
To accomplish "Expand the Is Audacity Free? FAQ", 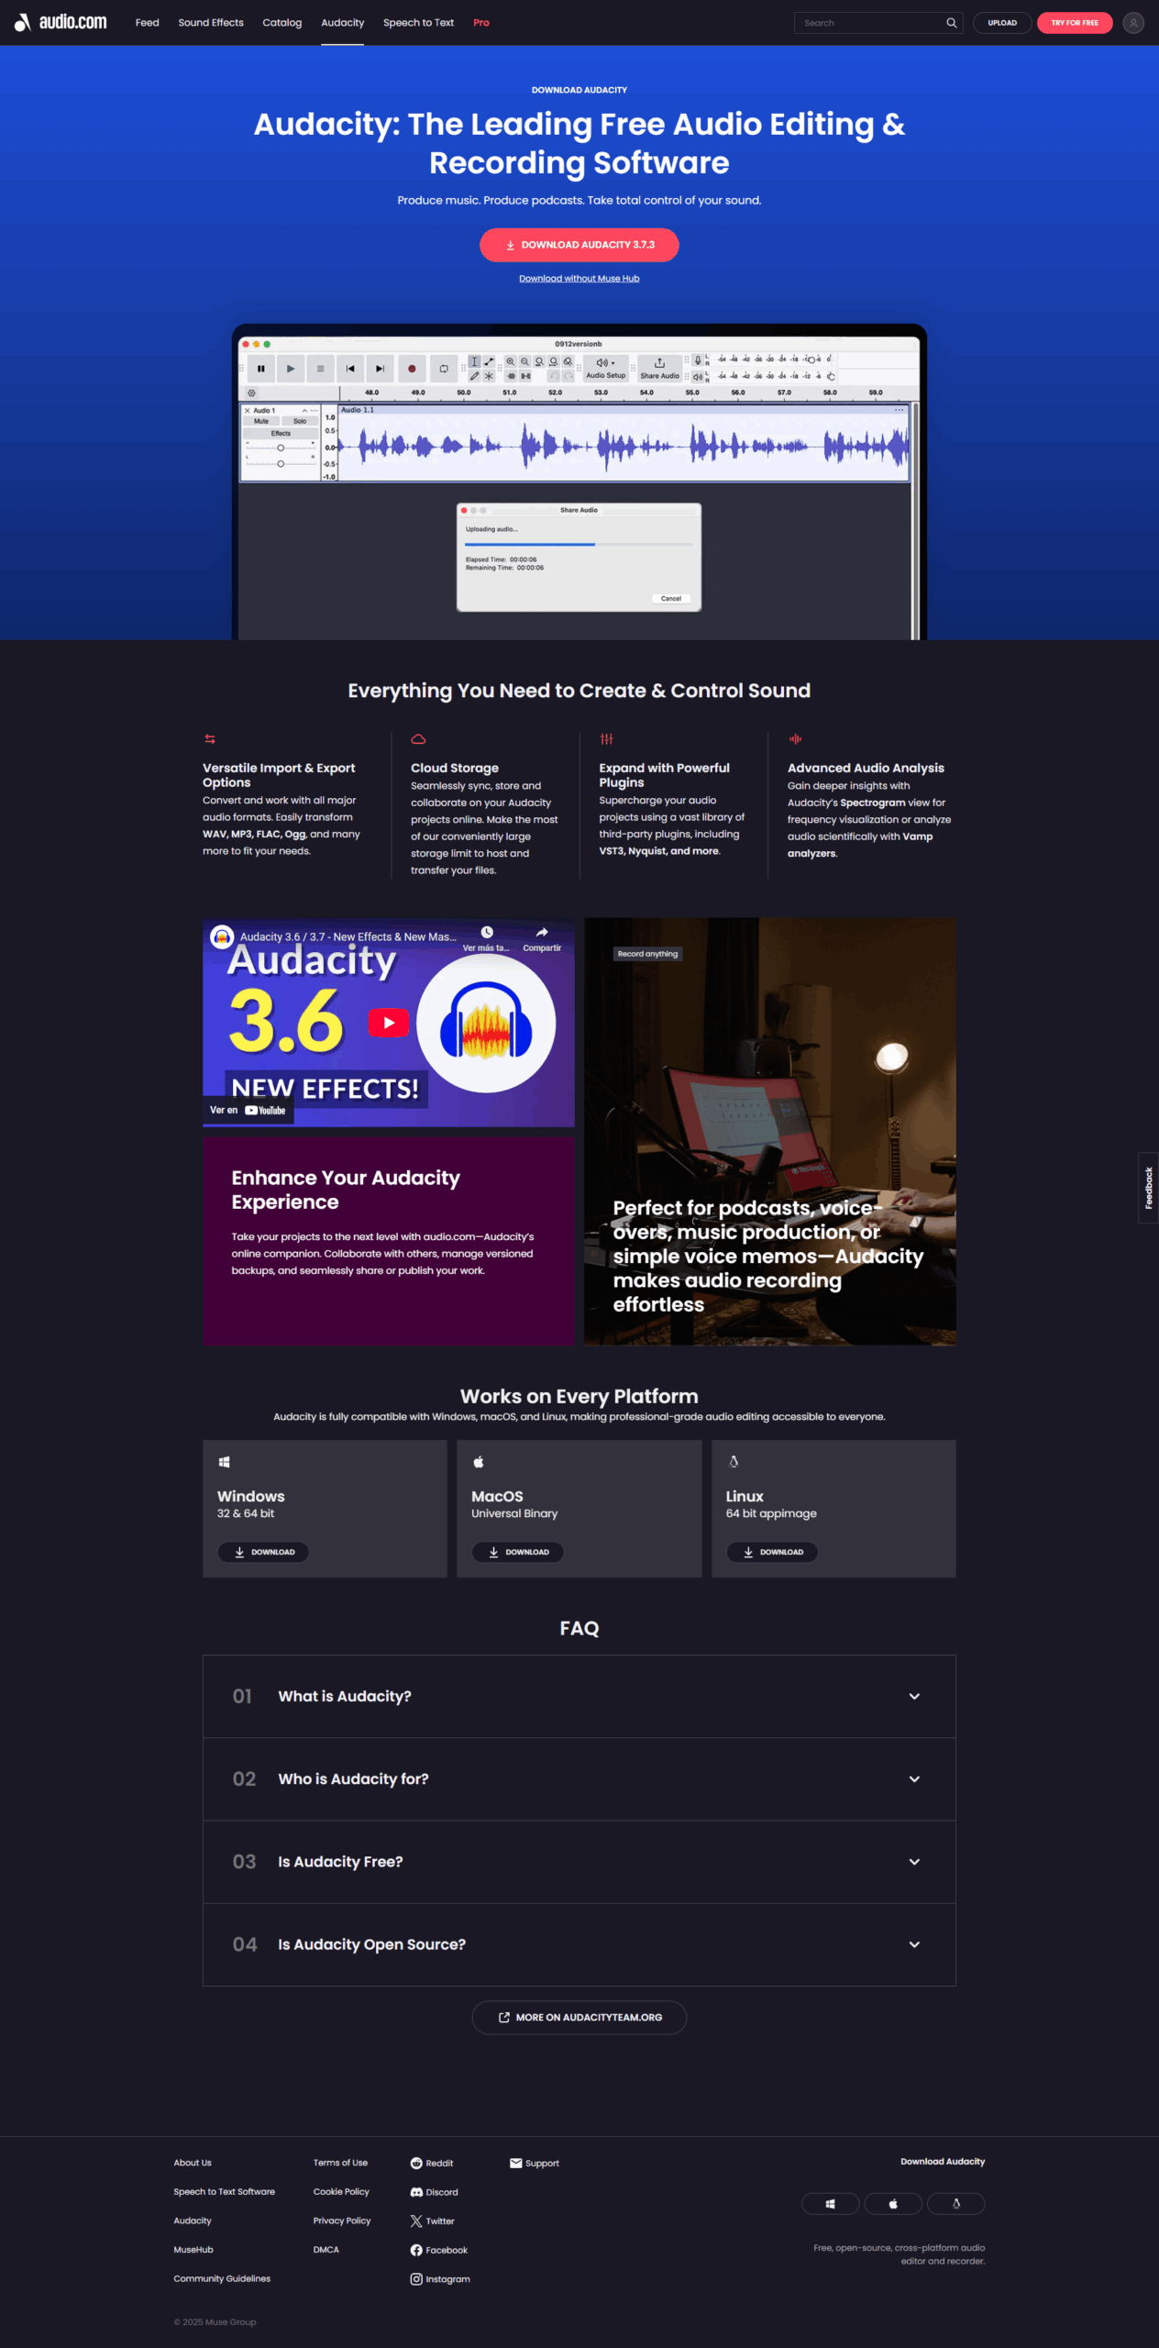I will [579, 1861].
